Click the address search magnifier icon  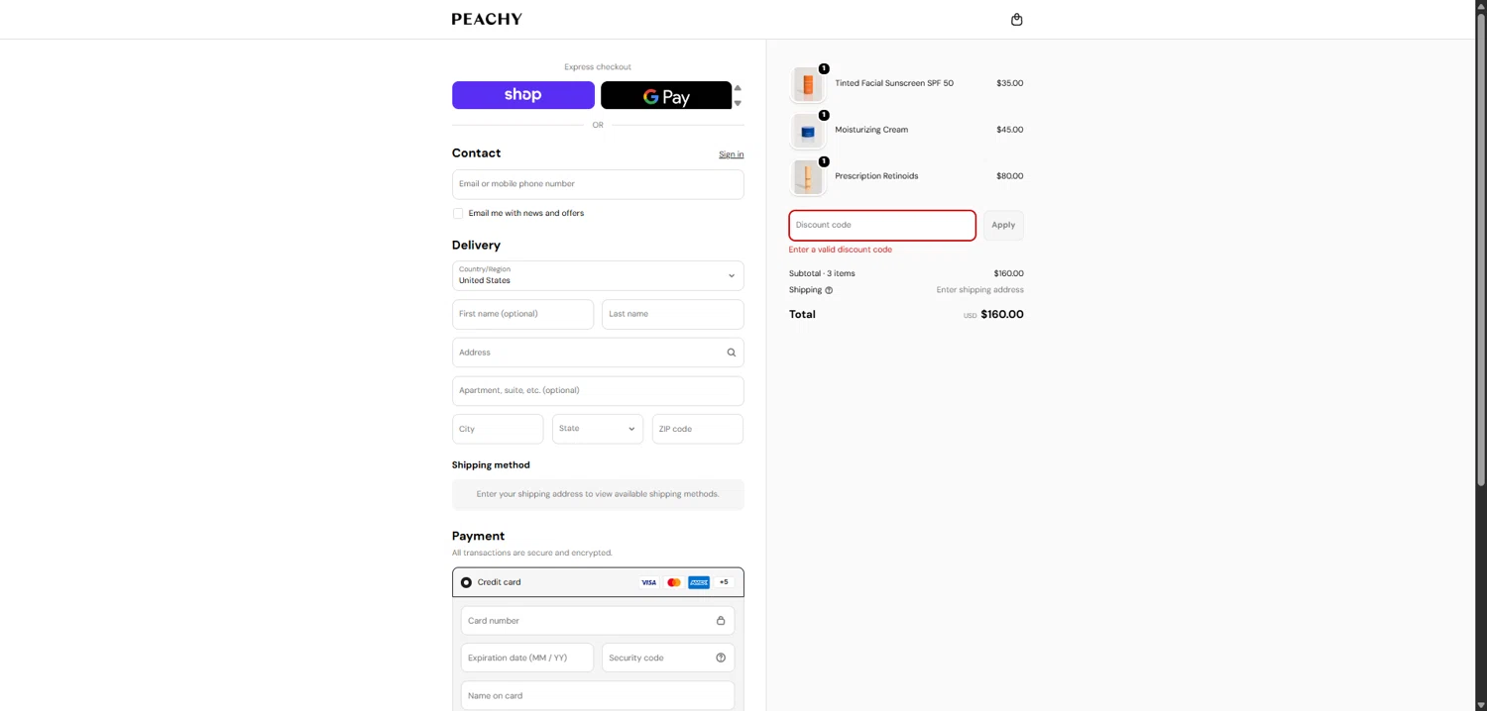pyautogui.click(x=732, y=353)
